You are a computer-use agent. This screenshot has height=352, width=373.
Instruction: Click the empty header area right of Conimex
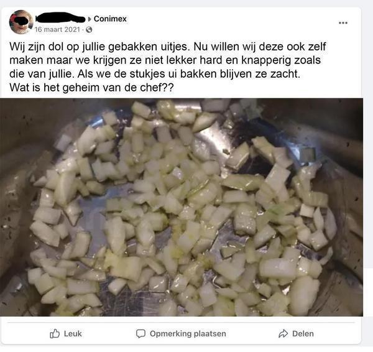coord(231,21)
